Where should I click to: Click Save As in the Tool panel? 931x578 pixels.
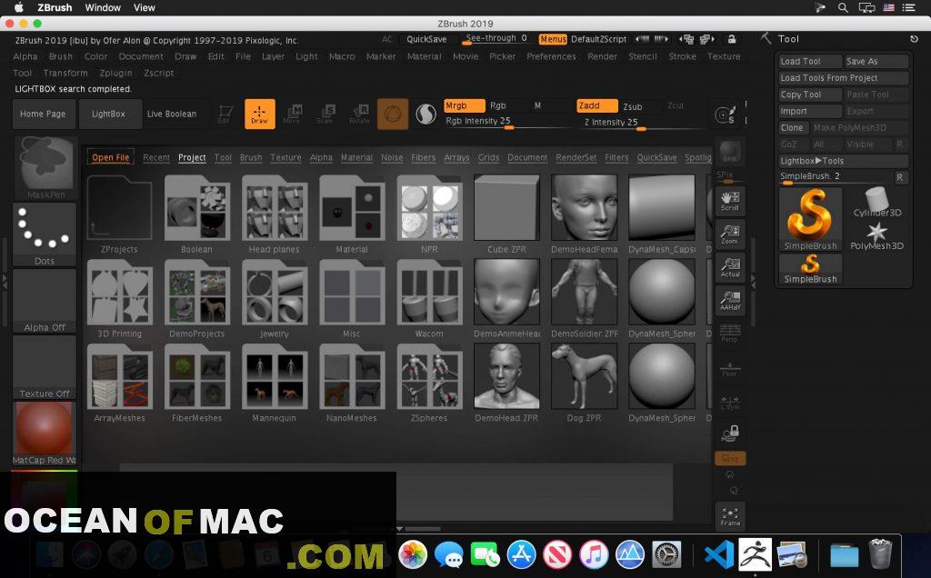coord(876,61)
